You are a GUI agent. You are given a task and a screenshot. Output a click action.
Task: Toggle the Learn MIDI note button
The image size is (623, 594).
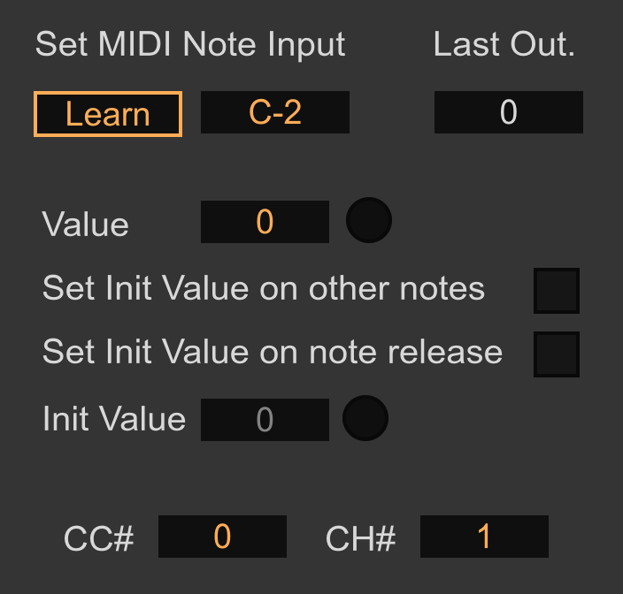(x=108, y=114)
